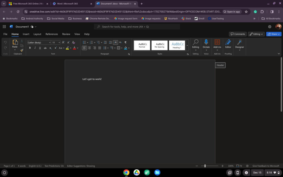Click the Open in app button
Image resolution: width=283 pixels, height=177 pixels.
(232, 12)
